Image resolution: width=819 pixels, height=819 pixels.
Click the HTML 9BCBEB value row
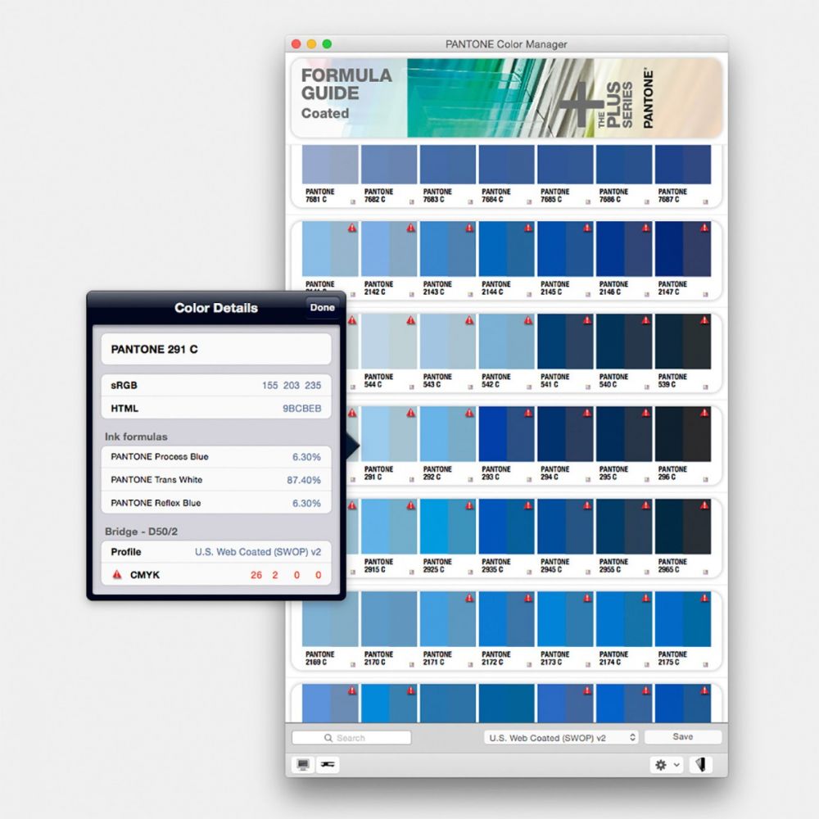tap(216, 408)
